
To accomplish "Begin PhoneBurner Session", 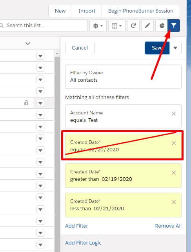I will coord(141,11).
